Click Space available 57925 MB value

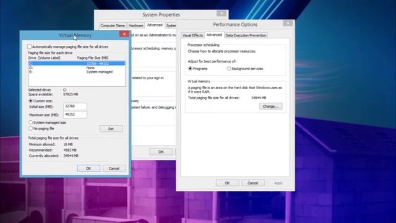(x=71, y=94)
